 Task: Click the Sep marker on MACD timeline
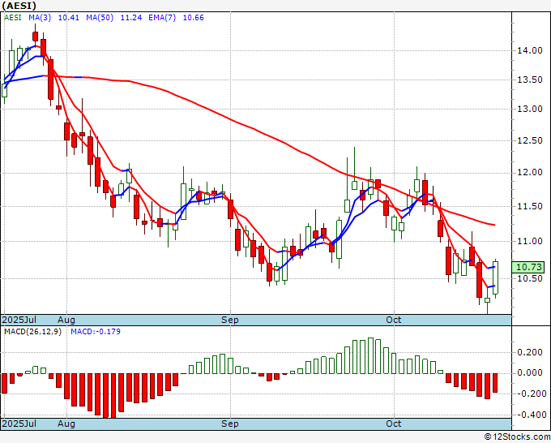click(230, 424)
